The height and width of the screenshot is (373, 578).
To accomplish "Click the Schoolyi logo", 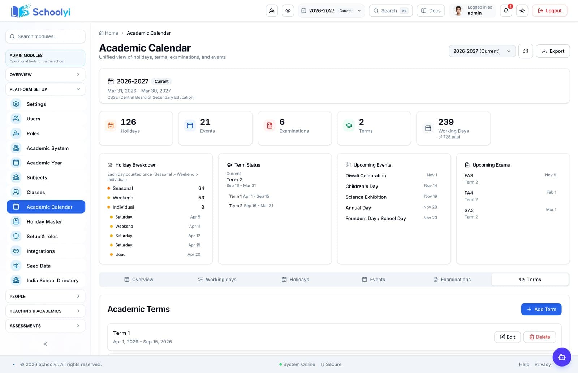I will pyautogui.click(x=40, y=11).
